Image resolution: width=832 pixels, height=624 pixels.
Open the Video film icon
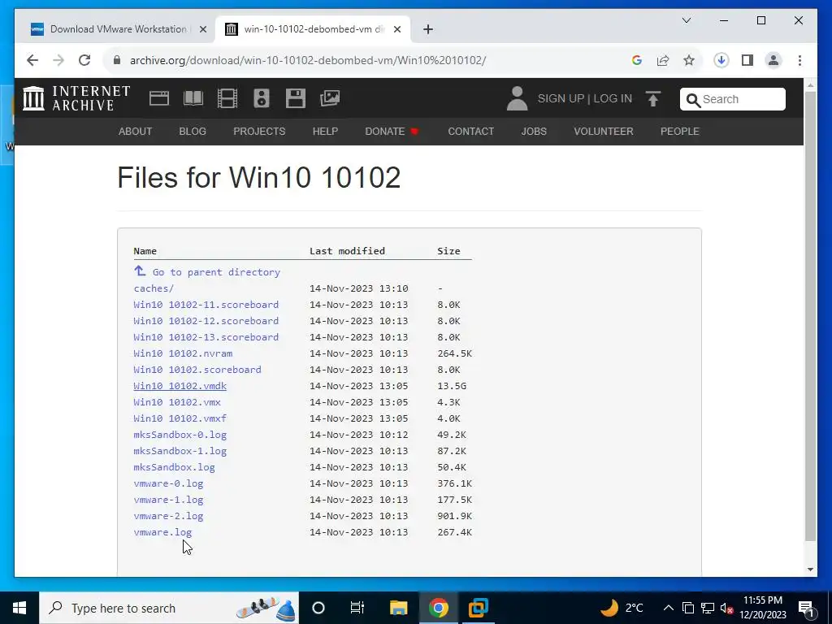click(x=227, y=98)
